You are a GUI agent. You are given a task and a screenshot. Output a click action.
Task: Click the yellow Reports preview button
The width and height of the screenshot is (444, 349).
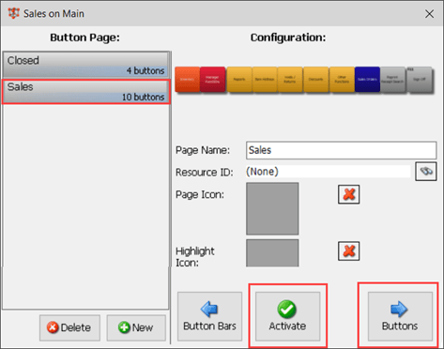pyautogui.click(x=239, y=80)
